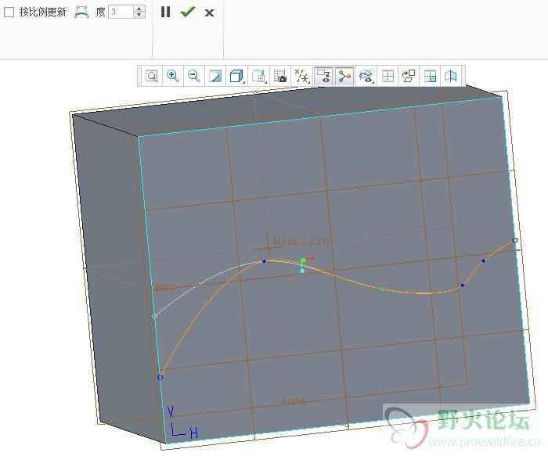Pause the curve editing tool
Screen dimensions: 548x456
pyautogui.click(x=165, y=13)
